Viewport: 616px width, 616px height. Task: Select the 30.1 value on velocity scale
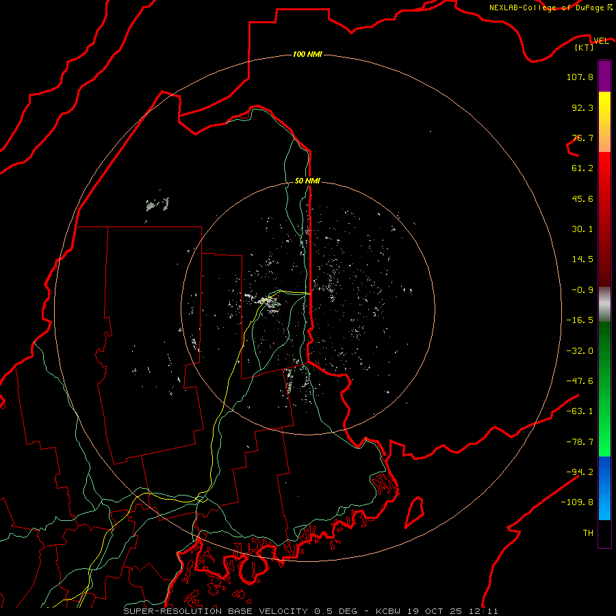pyautogui.click(x=582, y=229)
